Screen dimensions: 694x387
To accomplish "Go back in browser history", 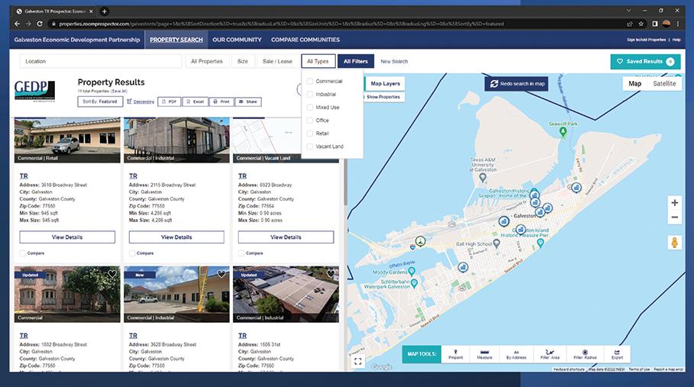I will click(x=18, y=24).
